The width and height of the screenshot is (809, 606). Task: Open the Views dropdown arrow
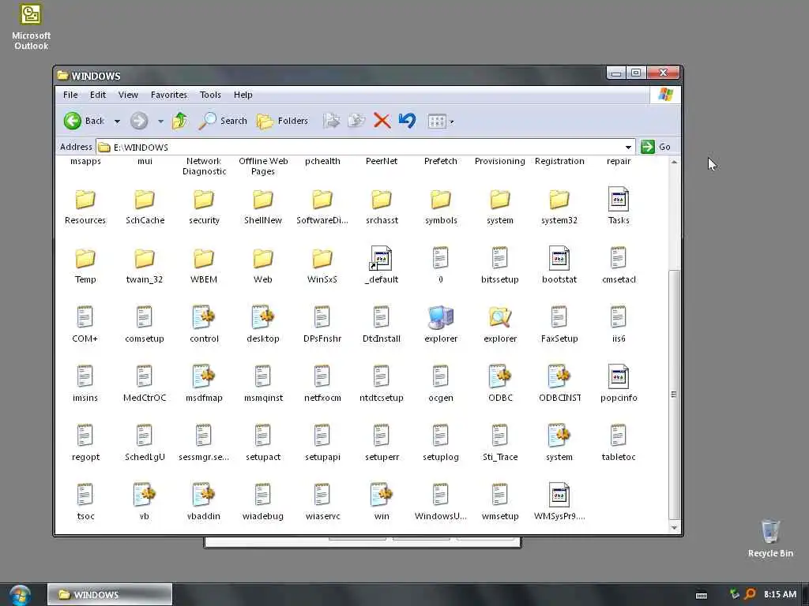pyautogui.click(x=452, y=122)
